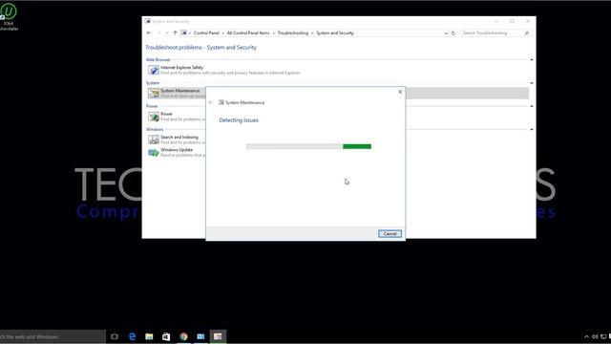Viewport: 611px width, 344px height.
Task: Open the address bar history dropdown
Action: tap(446, 33)
